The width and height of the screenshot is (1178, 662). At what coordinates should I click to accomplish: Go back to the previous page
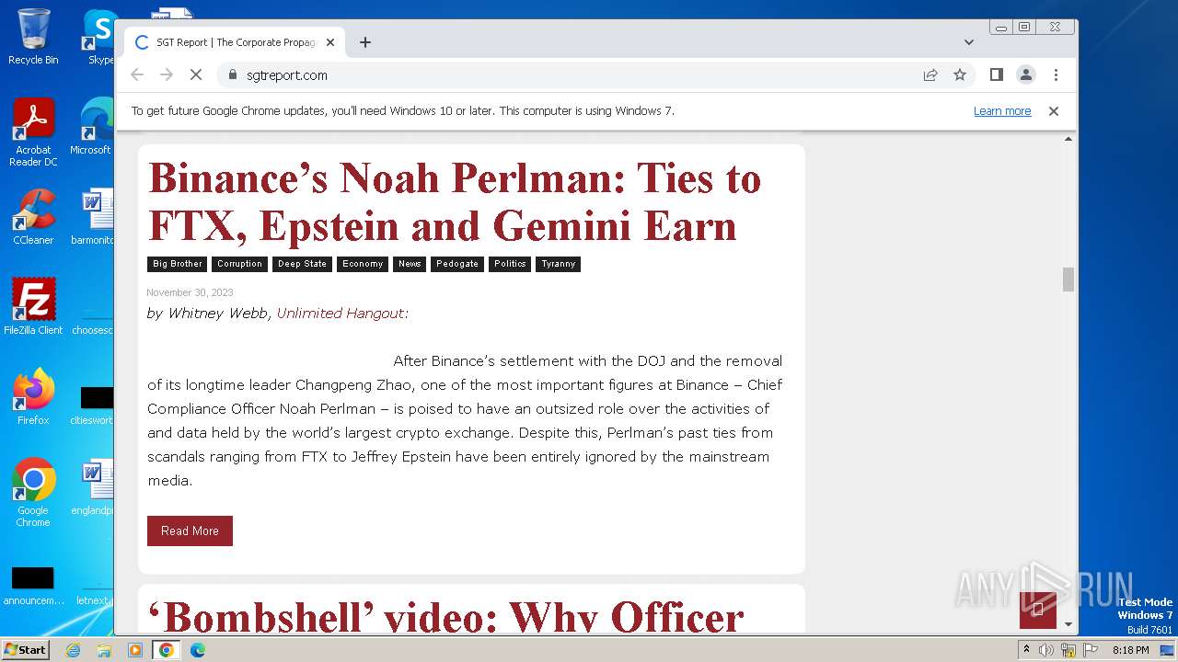coord(137,74)
